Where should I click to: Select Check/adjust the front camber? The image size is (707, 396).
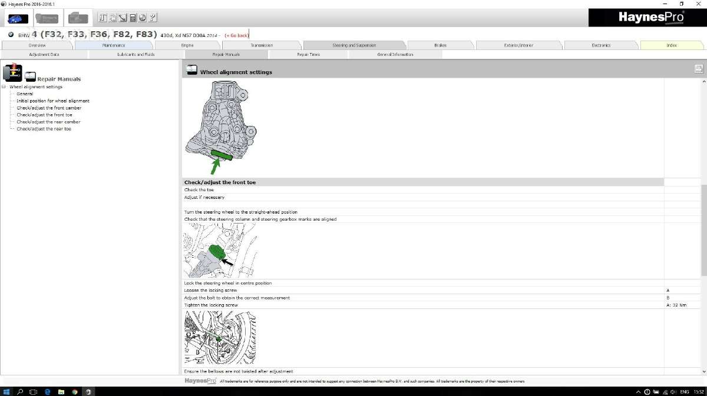49,108
